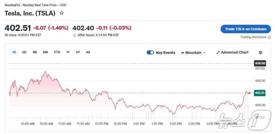View the 5Y price history

pyautogui.click(x=78, y=52)
